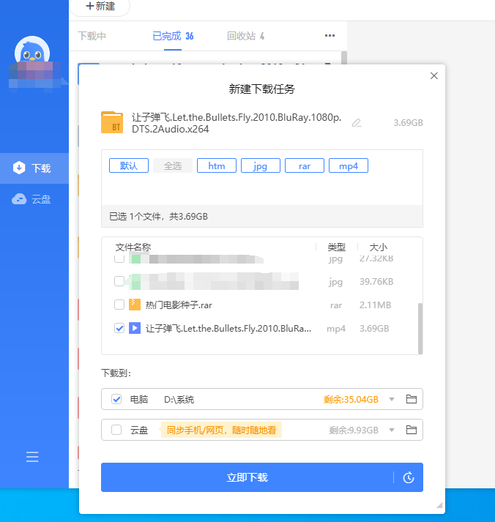Click the video play icon of the mp4 file
This screenshot has height=522, width=495.
(x=135, y=328)
